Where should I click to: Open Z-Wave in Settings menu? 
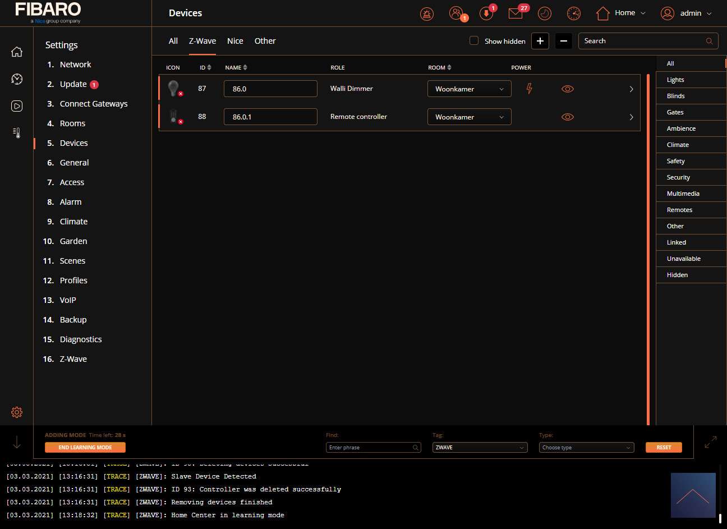pyautogui.click(x=73, y=359)
